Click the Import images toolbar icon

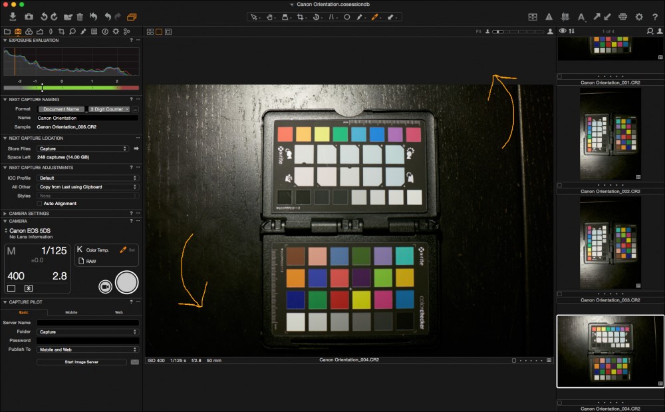click(x=13, y=17)
